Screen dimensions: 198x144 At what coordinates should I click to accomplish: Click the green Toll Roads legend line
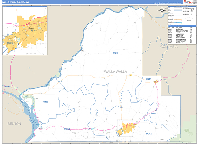[178, 24]
